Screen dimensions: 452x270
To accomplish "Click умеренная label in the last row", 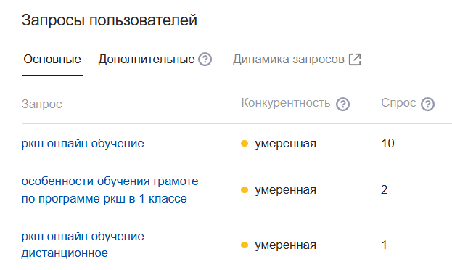I will click(x=285, y=245).
